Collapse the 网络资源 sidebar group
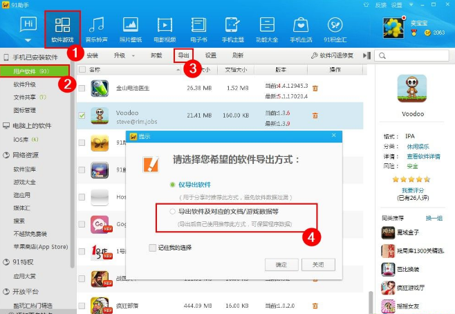 click(x=7, y=155)
